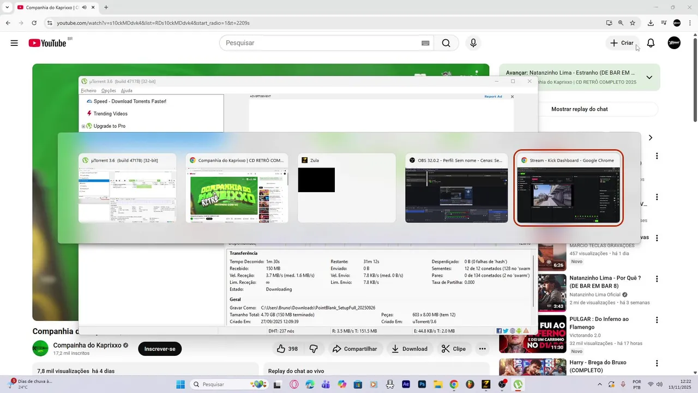The height and width of the screenshot is (393, 698).
Task: Like the video showing 398 likes
Action: tap(287, 349)
